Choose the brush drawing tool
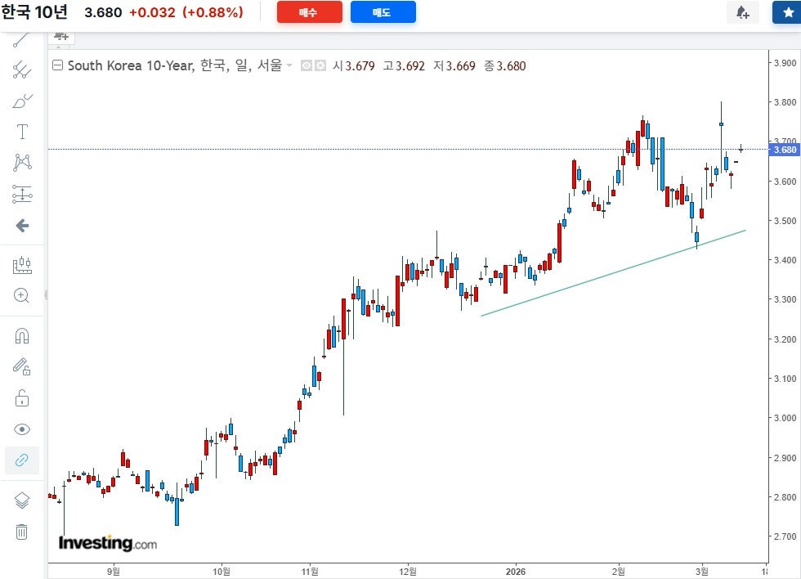Image resolution: width=801 pixels, height=579 pixels. [21, 101]
